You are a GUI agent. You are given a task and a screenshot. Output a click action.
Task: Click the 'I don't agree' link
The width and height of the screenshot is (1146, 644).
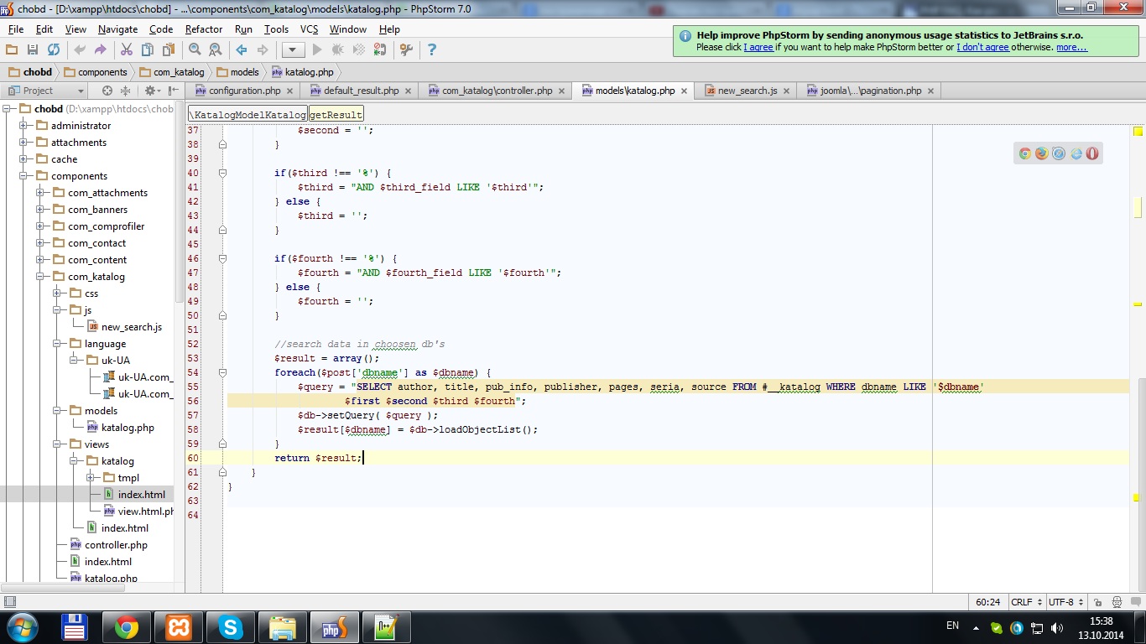click(x=982, y=48)
